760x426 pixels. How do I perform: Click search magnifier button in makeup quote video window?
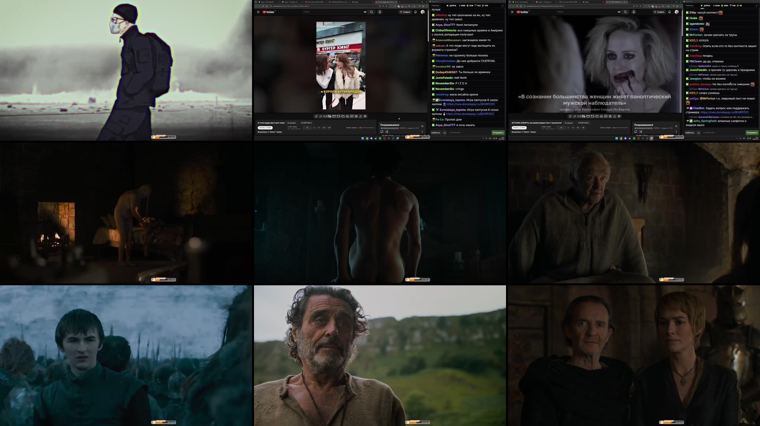(625, 12)
